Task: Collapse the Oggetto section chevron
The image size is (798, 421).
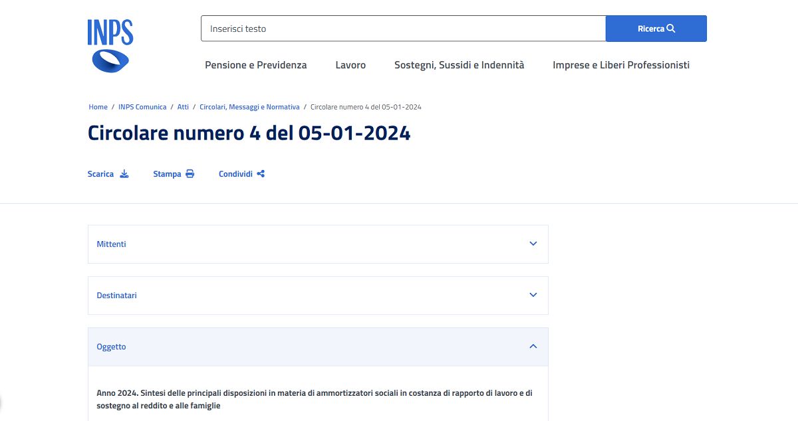Action: coord(533,346)
